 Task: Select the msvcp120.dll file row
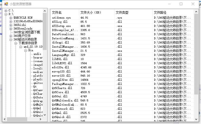(x=122, y=71)
